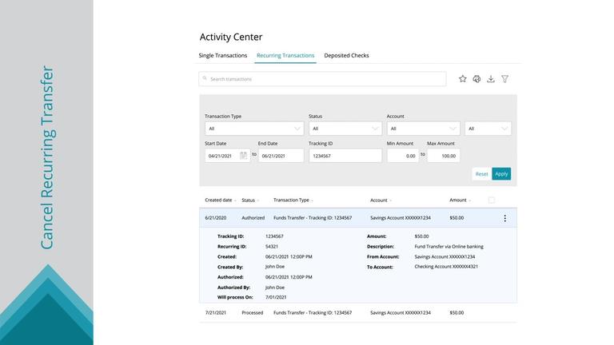Sort by the Created date column
This screenshot has width=614, height=345.
pyautogui.click(x=220, y=200)
